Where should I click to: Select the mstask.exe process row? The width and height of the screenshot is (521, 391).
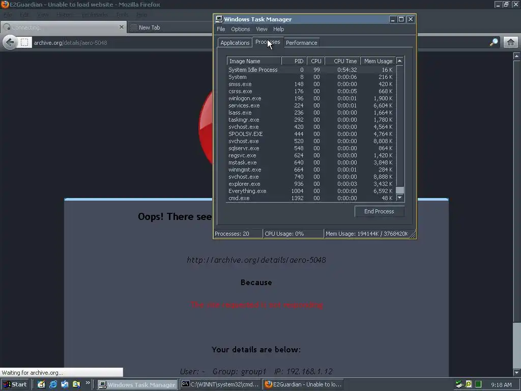pos(311,162)
